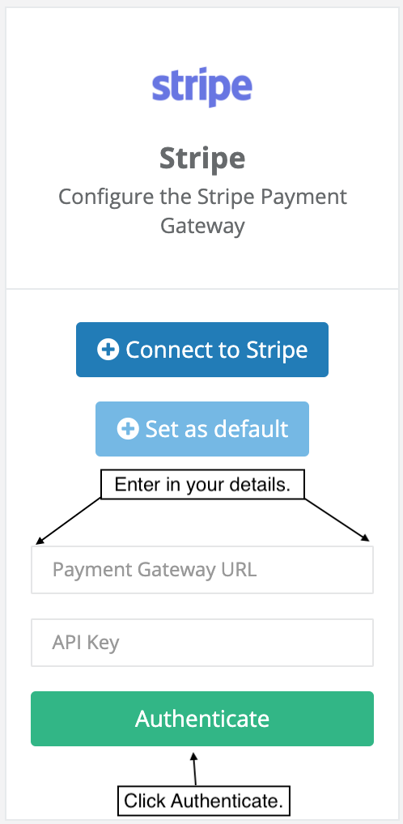Click the Connect to Stripe text label
Viewport: 403px width, 824px height.
[217, 350]
